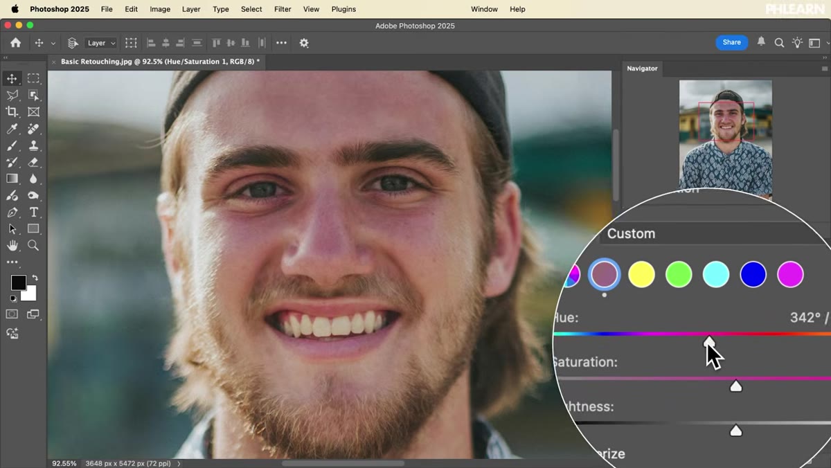Click the Hue slider handle

709,341
